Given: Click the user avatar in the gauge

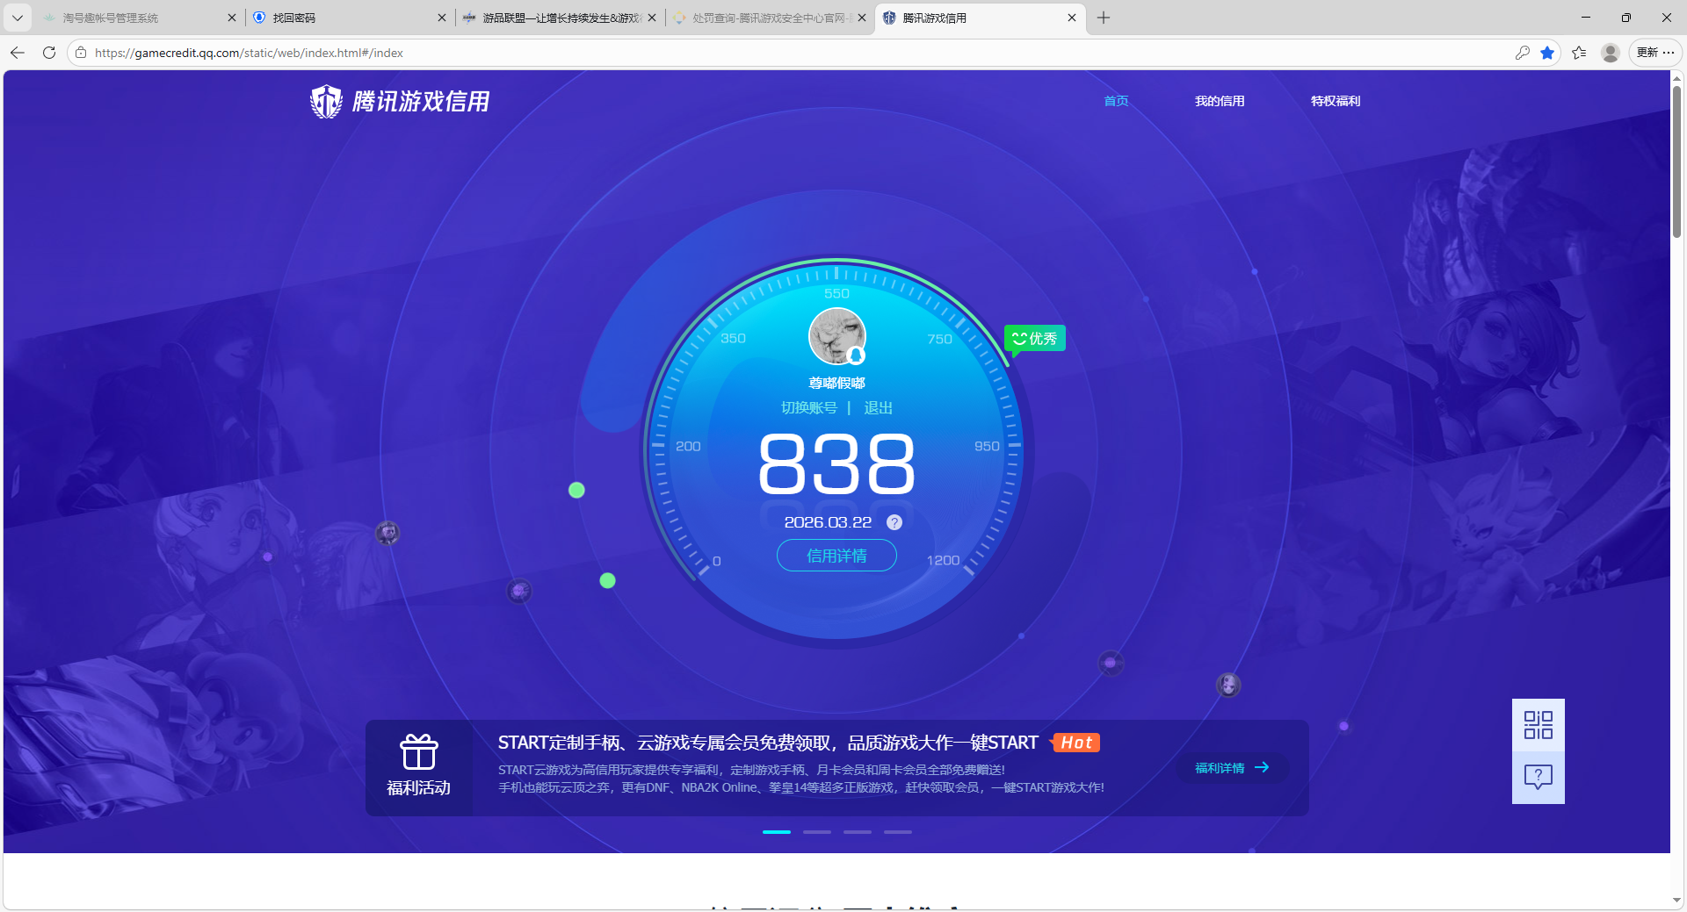Looking at the screenshot, I should pos(836,335).
